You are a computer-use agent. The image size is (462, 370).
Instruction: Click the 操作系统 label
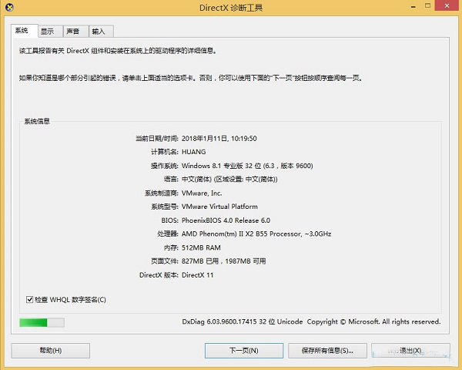pos(165,166)
